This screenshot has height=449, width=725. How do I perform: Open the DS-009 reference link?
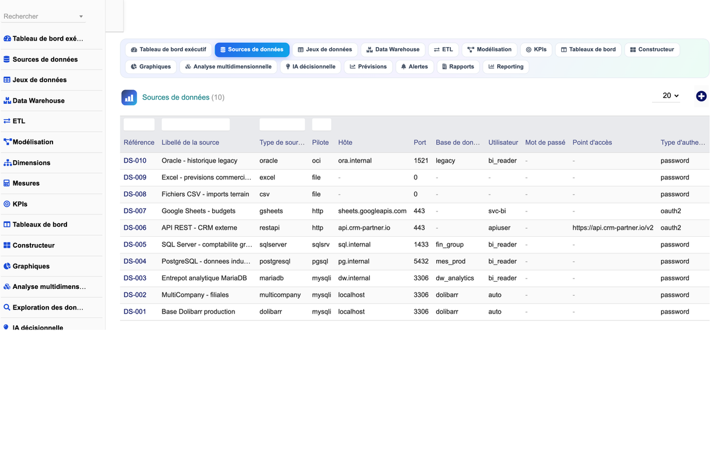pos(135,178)
